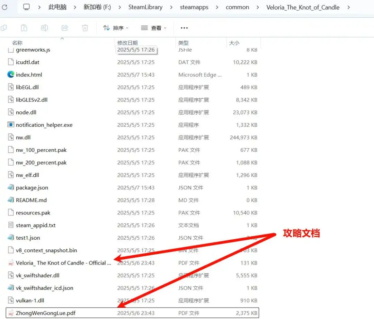Expand the chevron after 此电脑
This screenshot has width=374, height=319.
tap(75, 7)
